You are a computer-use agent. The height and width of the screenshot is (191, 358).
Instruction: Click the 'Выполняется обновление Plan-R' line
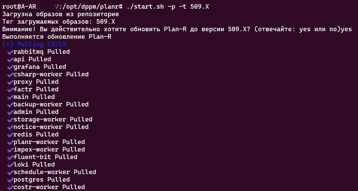(x=56, y=37)
